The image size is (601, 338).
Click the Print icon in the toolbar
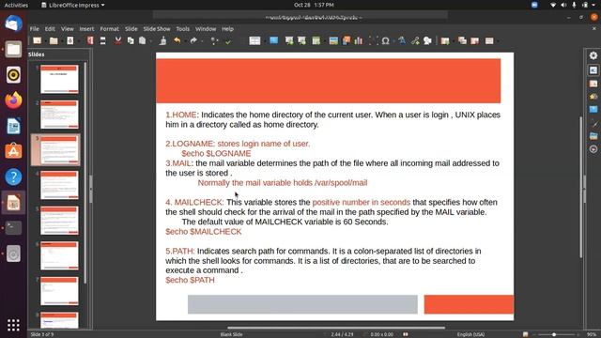(x=102, y=40)
